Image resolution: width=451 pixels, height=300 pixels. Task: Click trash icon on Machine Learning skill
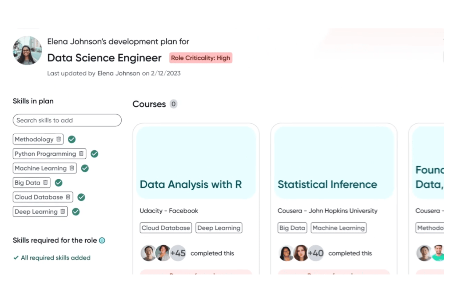(72, 168)
